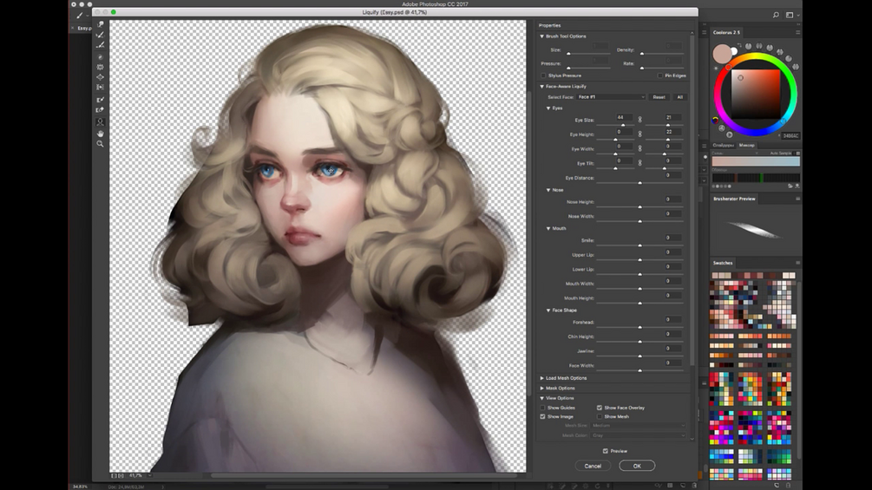The width and height of the screenshot is (872, 490).
Task: Open the workspace switcher icon
Action: pos(790,15)
